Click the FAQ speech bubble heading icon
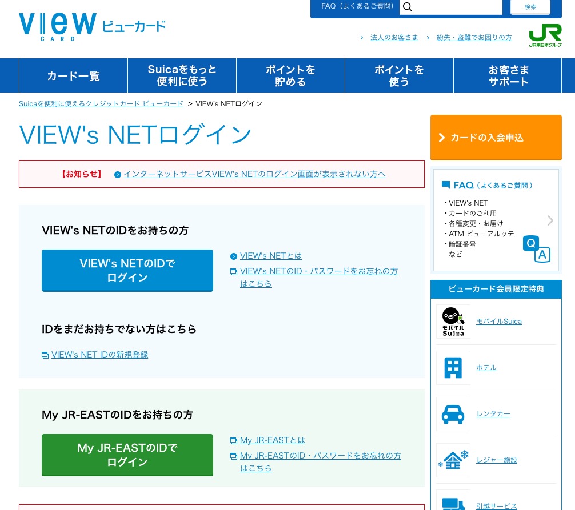 (x=446, y=184)
